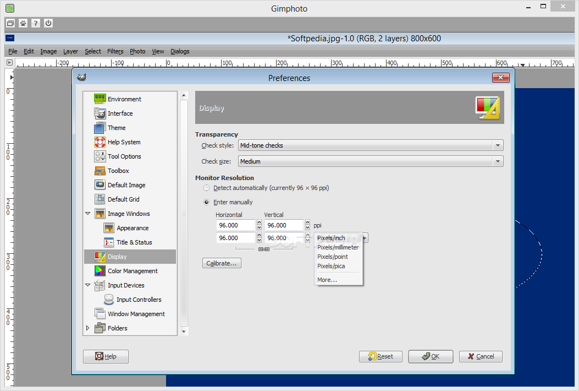The width and height of the screenshot is (579, 391).
Task: Confirm preferences with OK button
Action: point(431,356)
